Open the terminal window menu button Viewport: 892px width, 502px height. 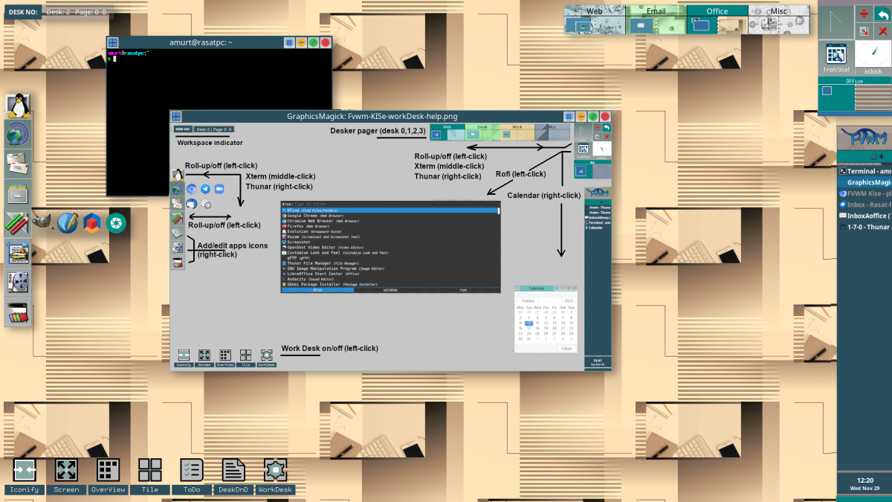coord(113,43)
